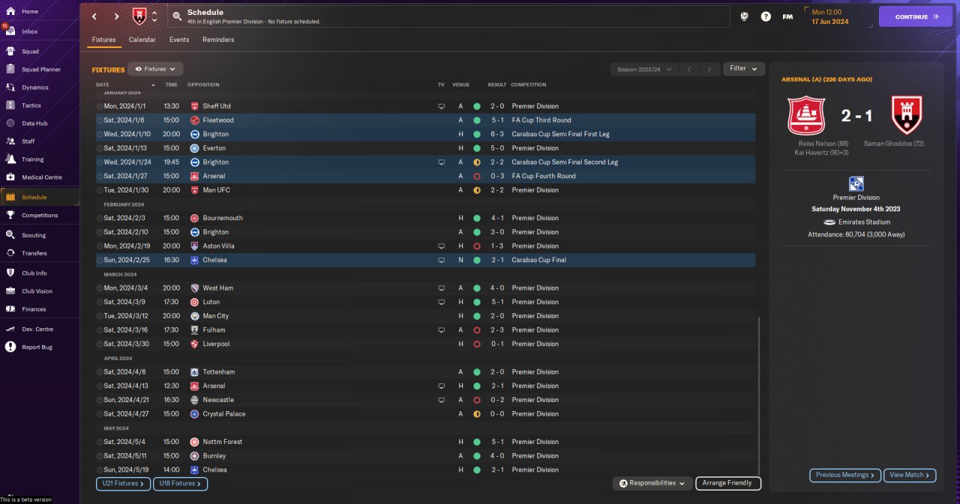Go to next season arrow
This screenshot has height=504, width=960.
coord(709,69)
